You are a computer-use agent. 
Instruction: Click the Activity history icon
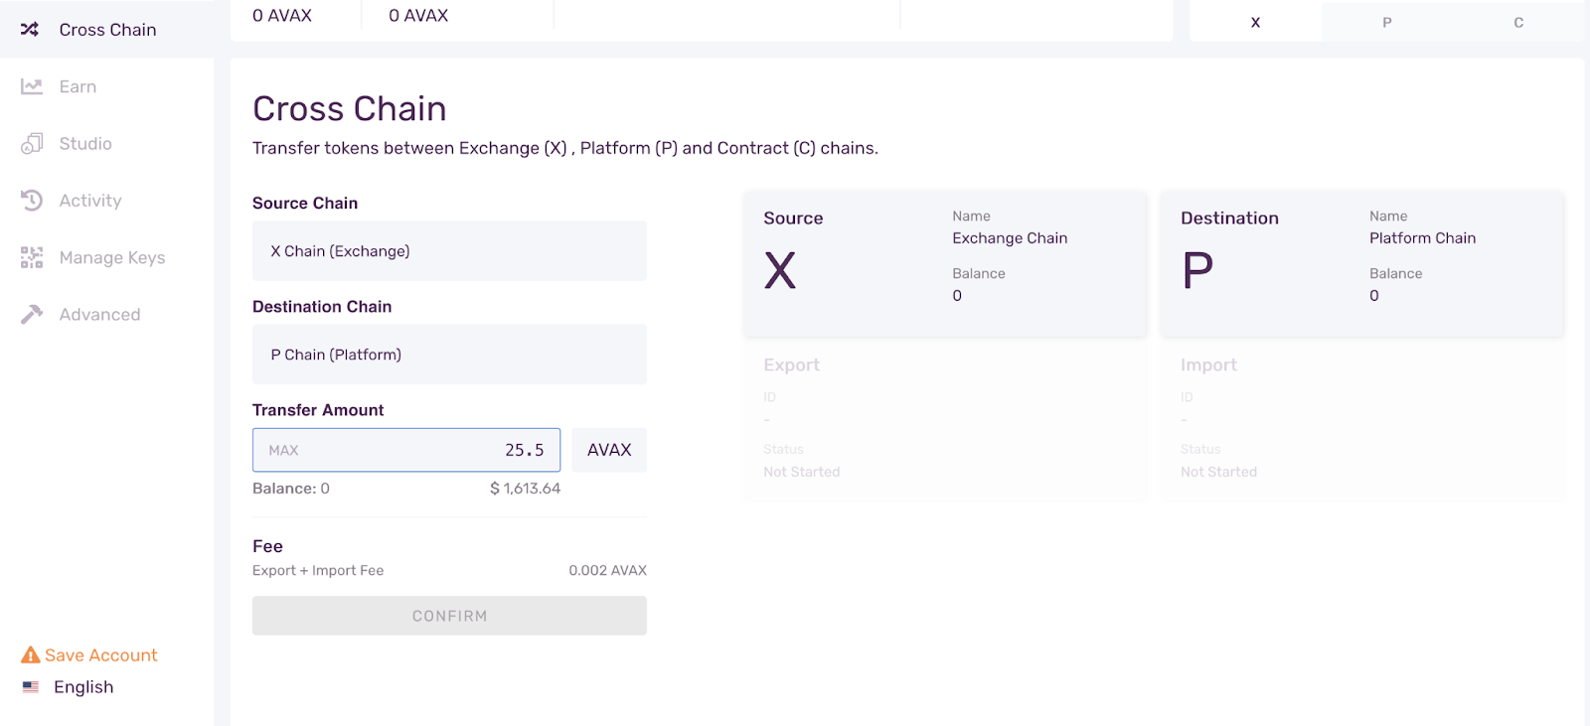pos(32,201)
